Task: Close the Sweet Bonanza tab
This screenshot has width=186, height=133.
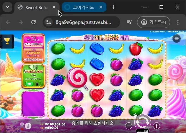Action: click(54, 7)
